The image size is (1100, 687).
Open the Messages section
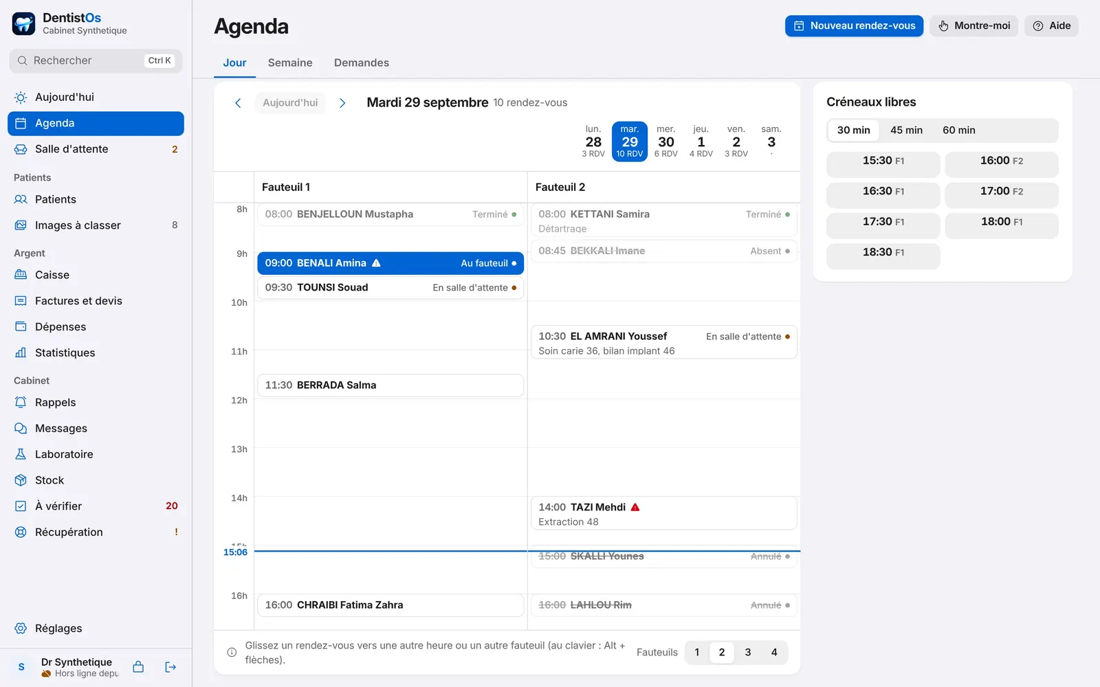coord(96,429)
